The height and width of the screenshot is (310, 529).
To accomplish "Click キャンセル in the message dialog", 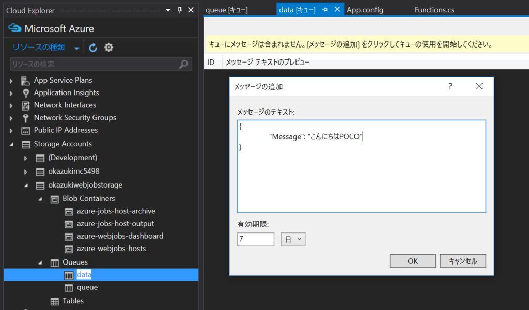I will (x=463, y=261).
